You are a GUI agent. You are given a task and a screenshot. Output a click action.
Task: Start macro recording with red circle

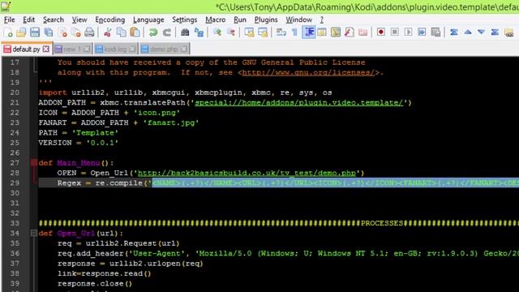(381, 32)
